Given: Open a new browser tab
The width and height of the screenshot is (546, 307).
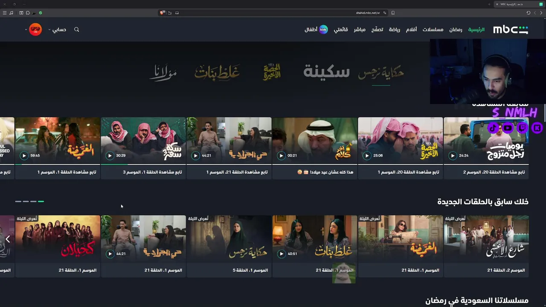Looking at the screenshot, I should click(489, 4).
